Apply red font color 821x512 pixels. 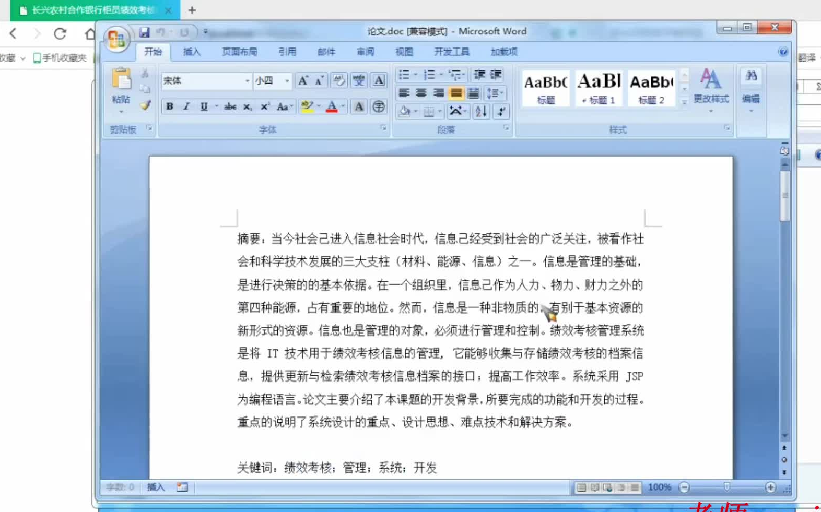[x=332, y=106]
